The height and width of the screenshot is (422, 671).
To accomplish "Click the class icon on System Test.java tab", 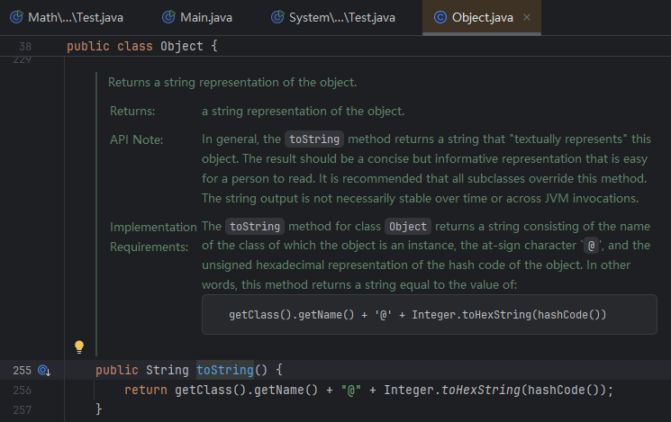I will tap(273, 17).
